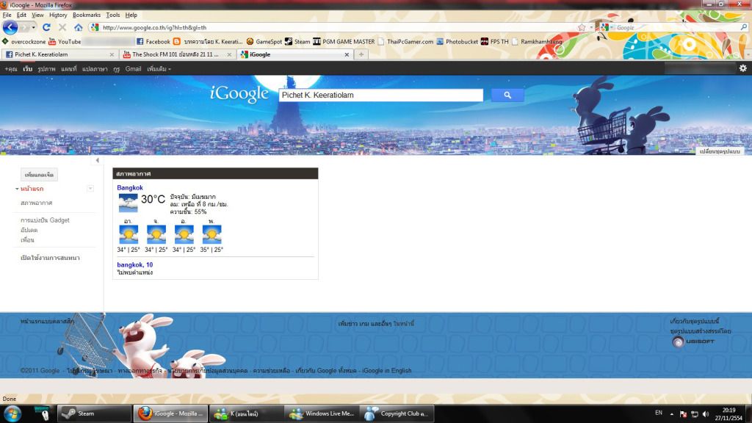The height and width of the screenshot is (423, 752).
Task: Expand the search engine selector in Firefox
Action: pos(608,27)
